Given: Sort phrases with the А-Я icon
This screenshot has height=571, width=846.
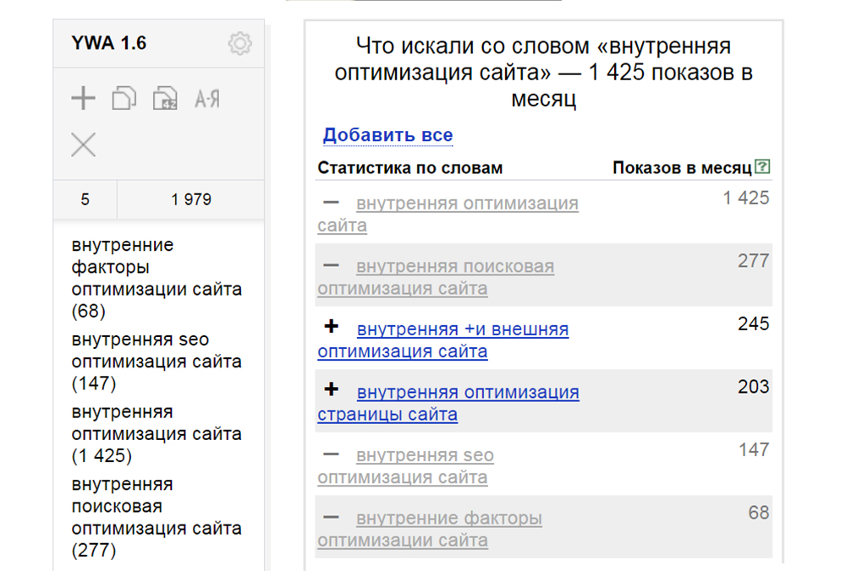Looking at the screenshot, I should [207, 99].
